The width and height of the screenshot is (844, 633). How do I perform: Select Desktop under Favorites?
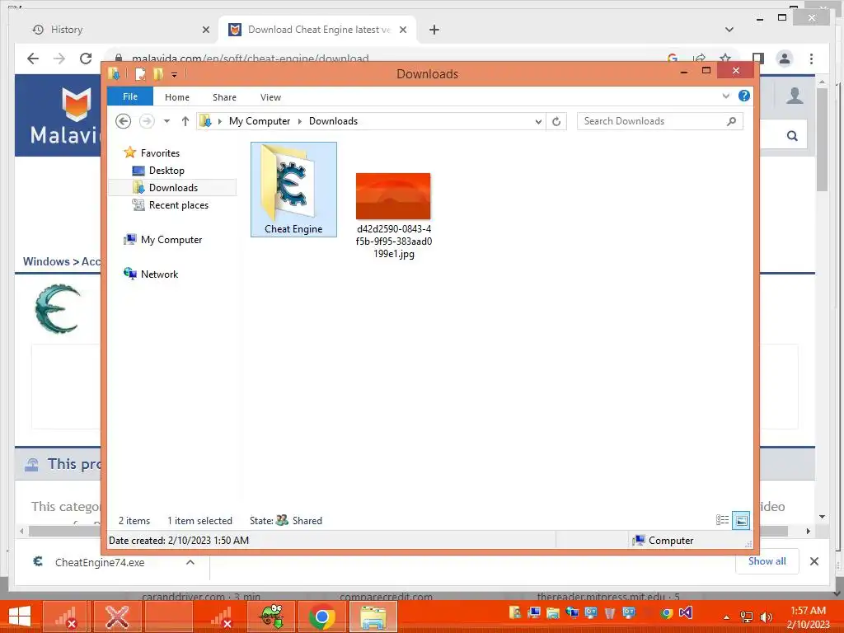click(166, 171)
